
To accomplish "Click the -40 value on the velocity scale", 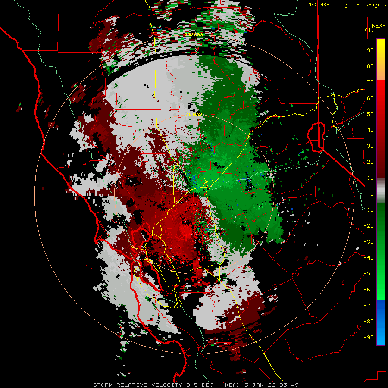I will pyautogui.click(x=369, y=258).
